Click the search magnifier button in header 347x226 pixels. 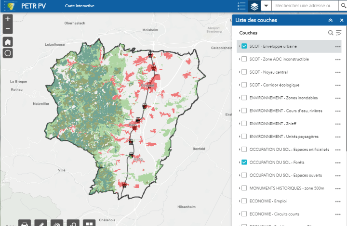[x=343, y=6]
